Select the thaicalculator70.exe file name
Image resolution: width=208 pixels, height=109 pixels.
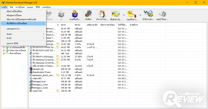[x=41, y=72]
